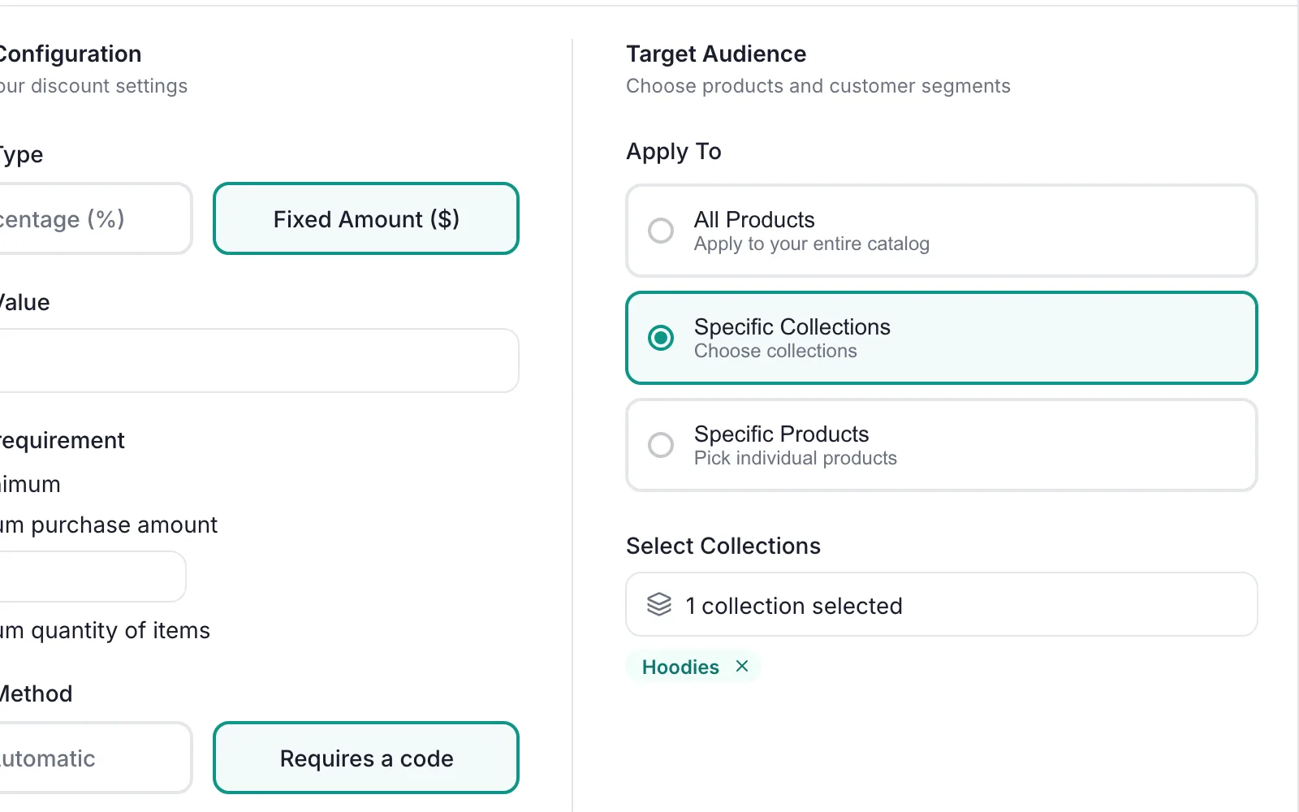1299x812 pixels.
Task: Click the Select Collections label
Action: 723,546
